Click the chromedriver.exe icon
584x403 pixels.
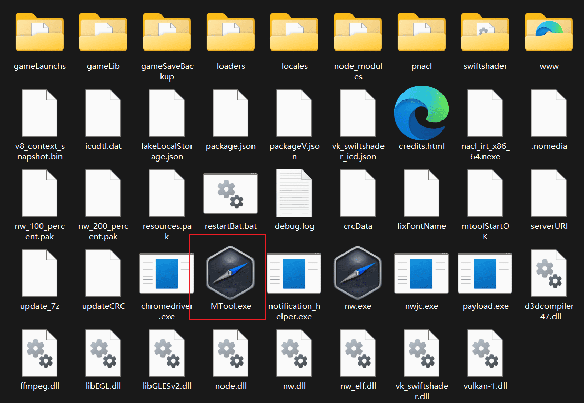pos(167,273)
